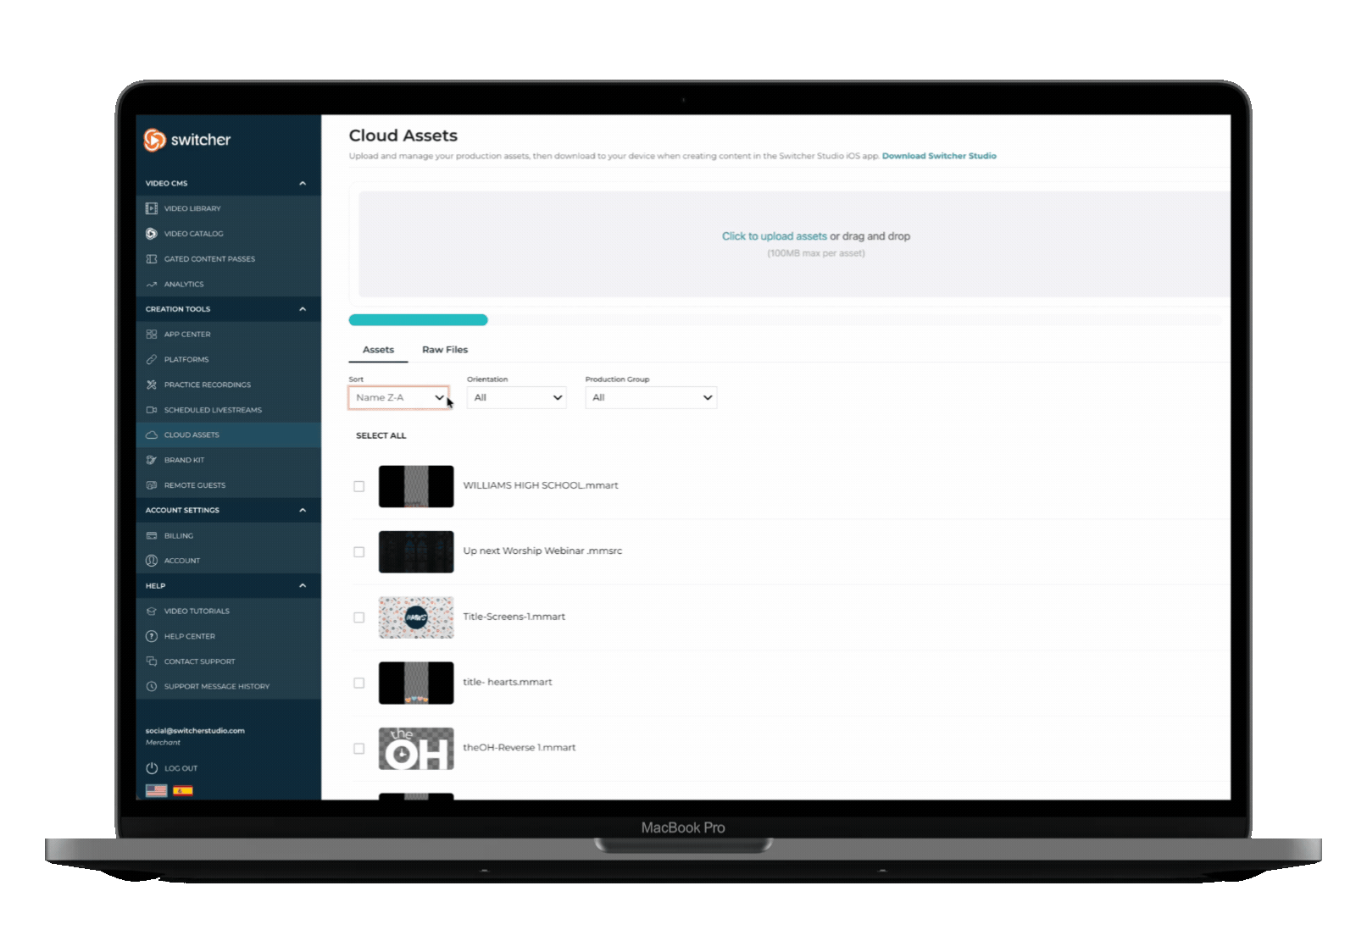Screen dimensions: 1356x941
Task: Click Practice Recordings icon
Action: click(152, 385)
